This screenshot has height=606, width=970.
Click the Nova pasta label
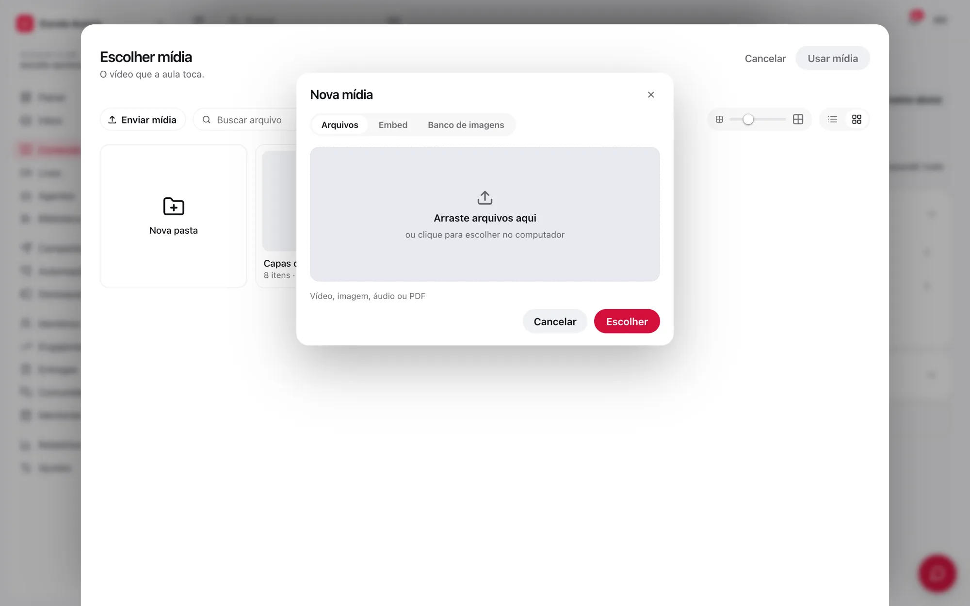tap(174, 230)
